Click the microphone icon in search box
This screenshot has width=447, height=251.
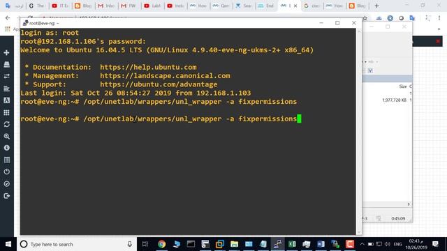point(129,244)
